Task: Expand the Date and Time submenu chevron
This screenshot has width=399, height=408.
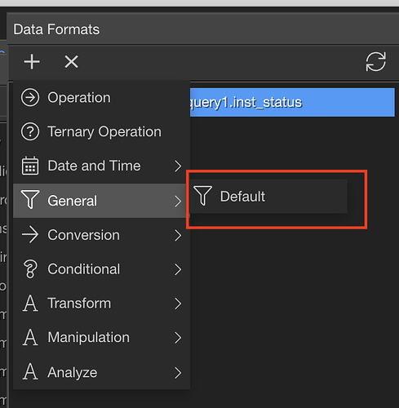Action: pos(178,166)
